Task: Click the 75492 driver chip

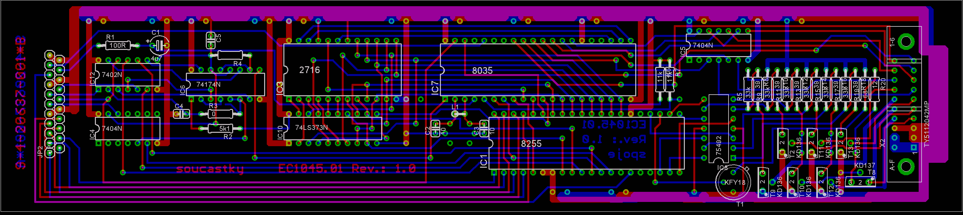Action: click(718, 129)
